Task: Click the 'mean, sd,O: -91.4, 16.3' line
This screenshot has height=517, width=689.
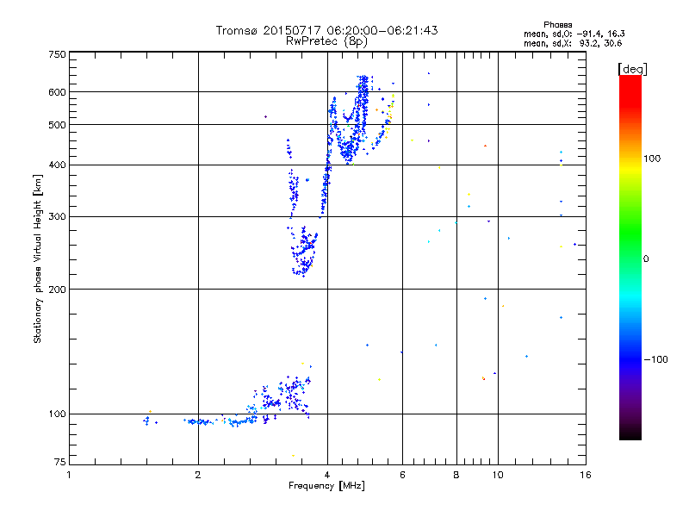Action: (574, 34)
